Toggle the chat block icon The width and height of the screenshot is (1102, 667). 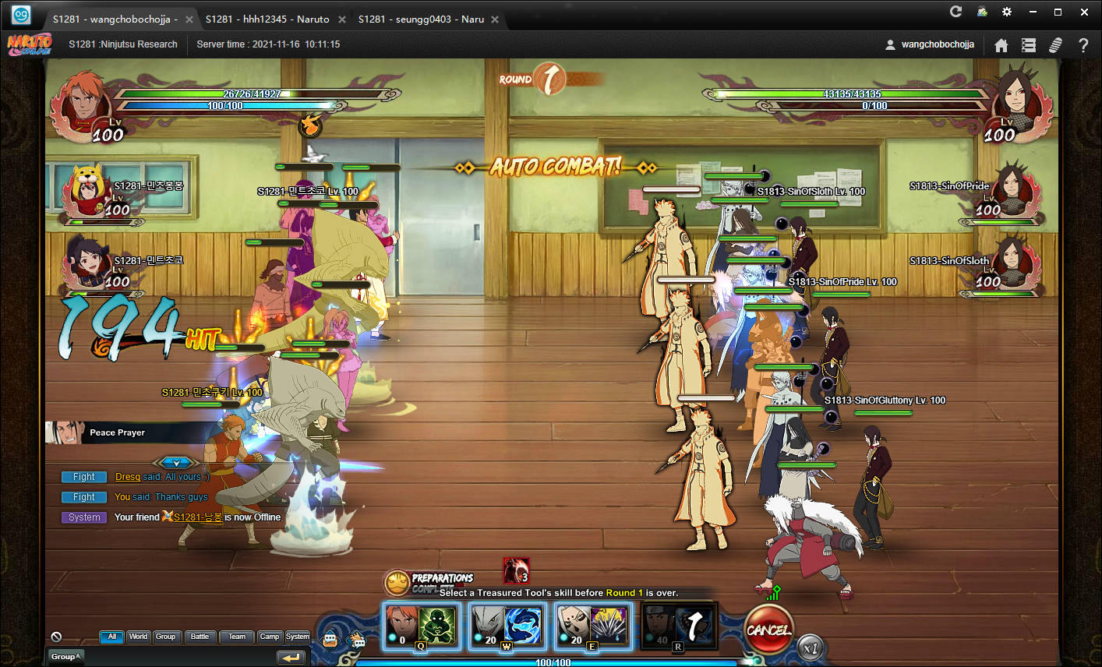[x=56, y=637]
